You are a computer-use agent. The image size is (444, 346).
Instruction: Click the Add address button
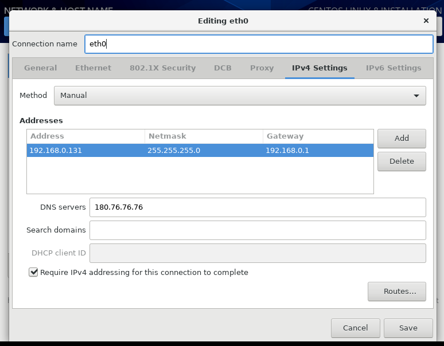pos(402,138)
